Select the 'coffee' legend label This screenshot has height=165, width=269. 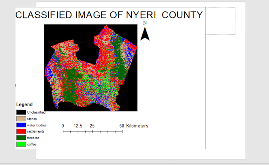click(x=32, y=144)
